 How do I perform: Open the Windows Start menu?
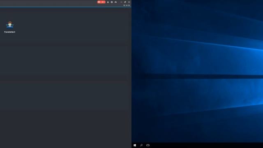click(x=135, y=145)
